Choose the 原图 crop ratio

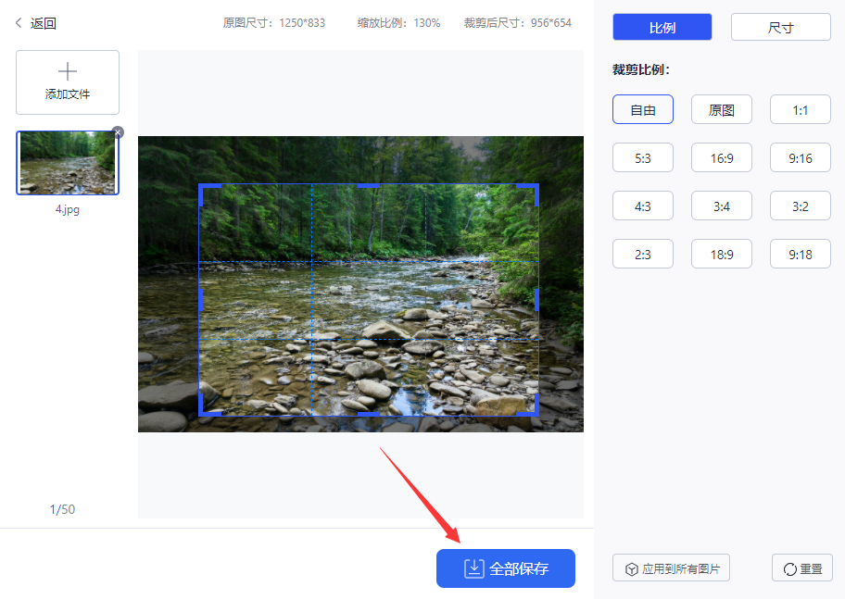tap(722, 110)
